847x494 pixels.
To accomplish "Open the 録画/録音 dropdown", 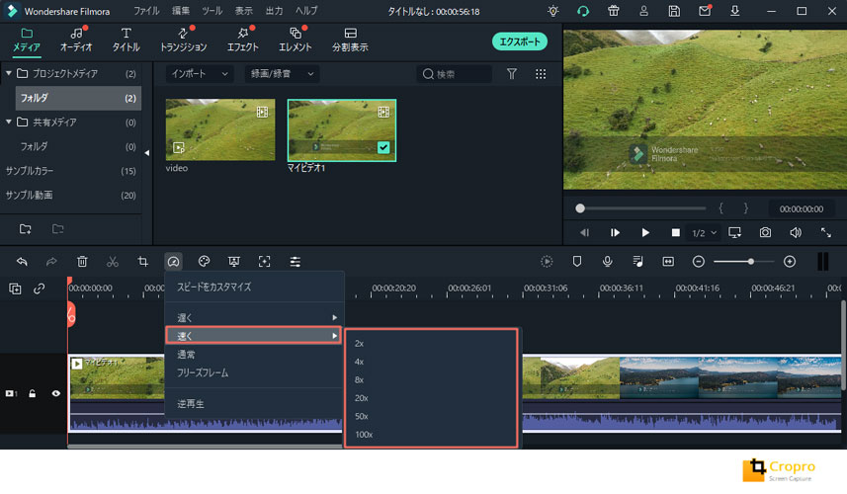I will [x=282, y=74].
